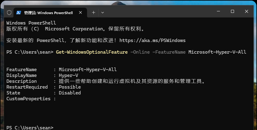The image size is (257, 130).
Task: Open the aka.ms/PSWindows link
Action: coord(152,40)
